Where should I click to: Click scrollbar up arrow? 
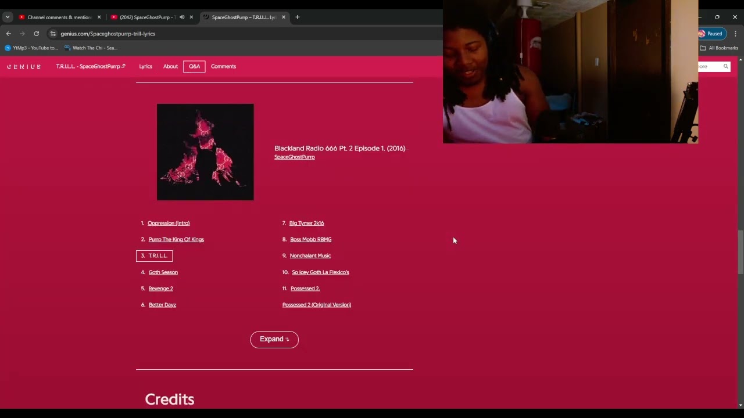(741, 60)
